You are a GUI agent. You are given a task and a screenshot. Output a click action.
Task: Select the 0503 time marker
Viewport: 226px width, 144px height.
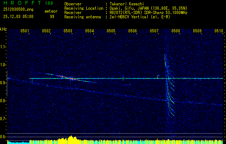(x=68, y=31)
